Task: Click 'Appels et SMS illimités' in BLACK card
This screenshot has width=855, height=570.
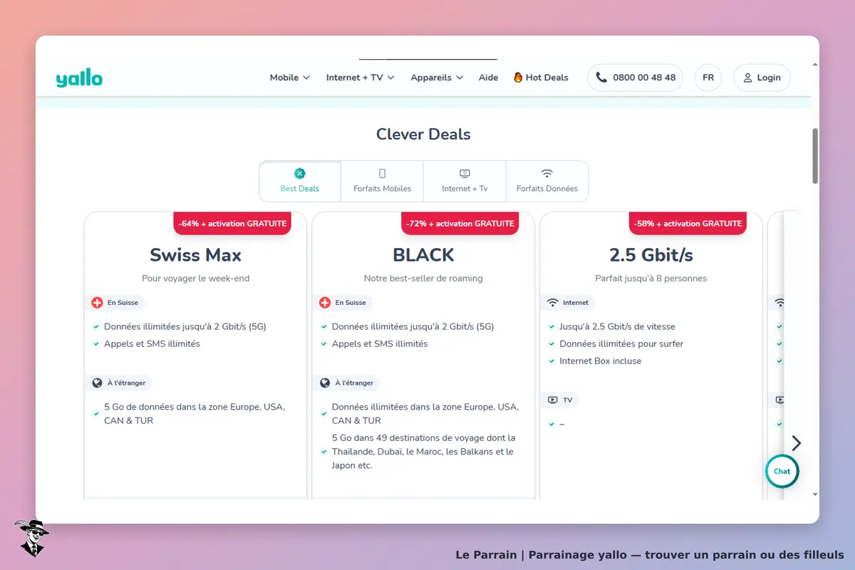Action: [x=380, y=344]
